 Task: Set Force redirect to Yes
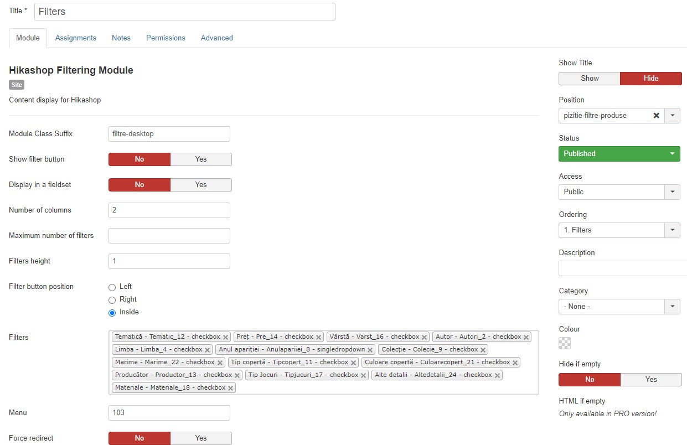pyautogui.click(x=201, y=438)
